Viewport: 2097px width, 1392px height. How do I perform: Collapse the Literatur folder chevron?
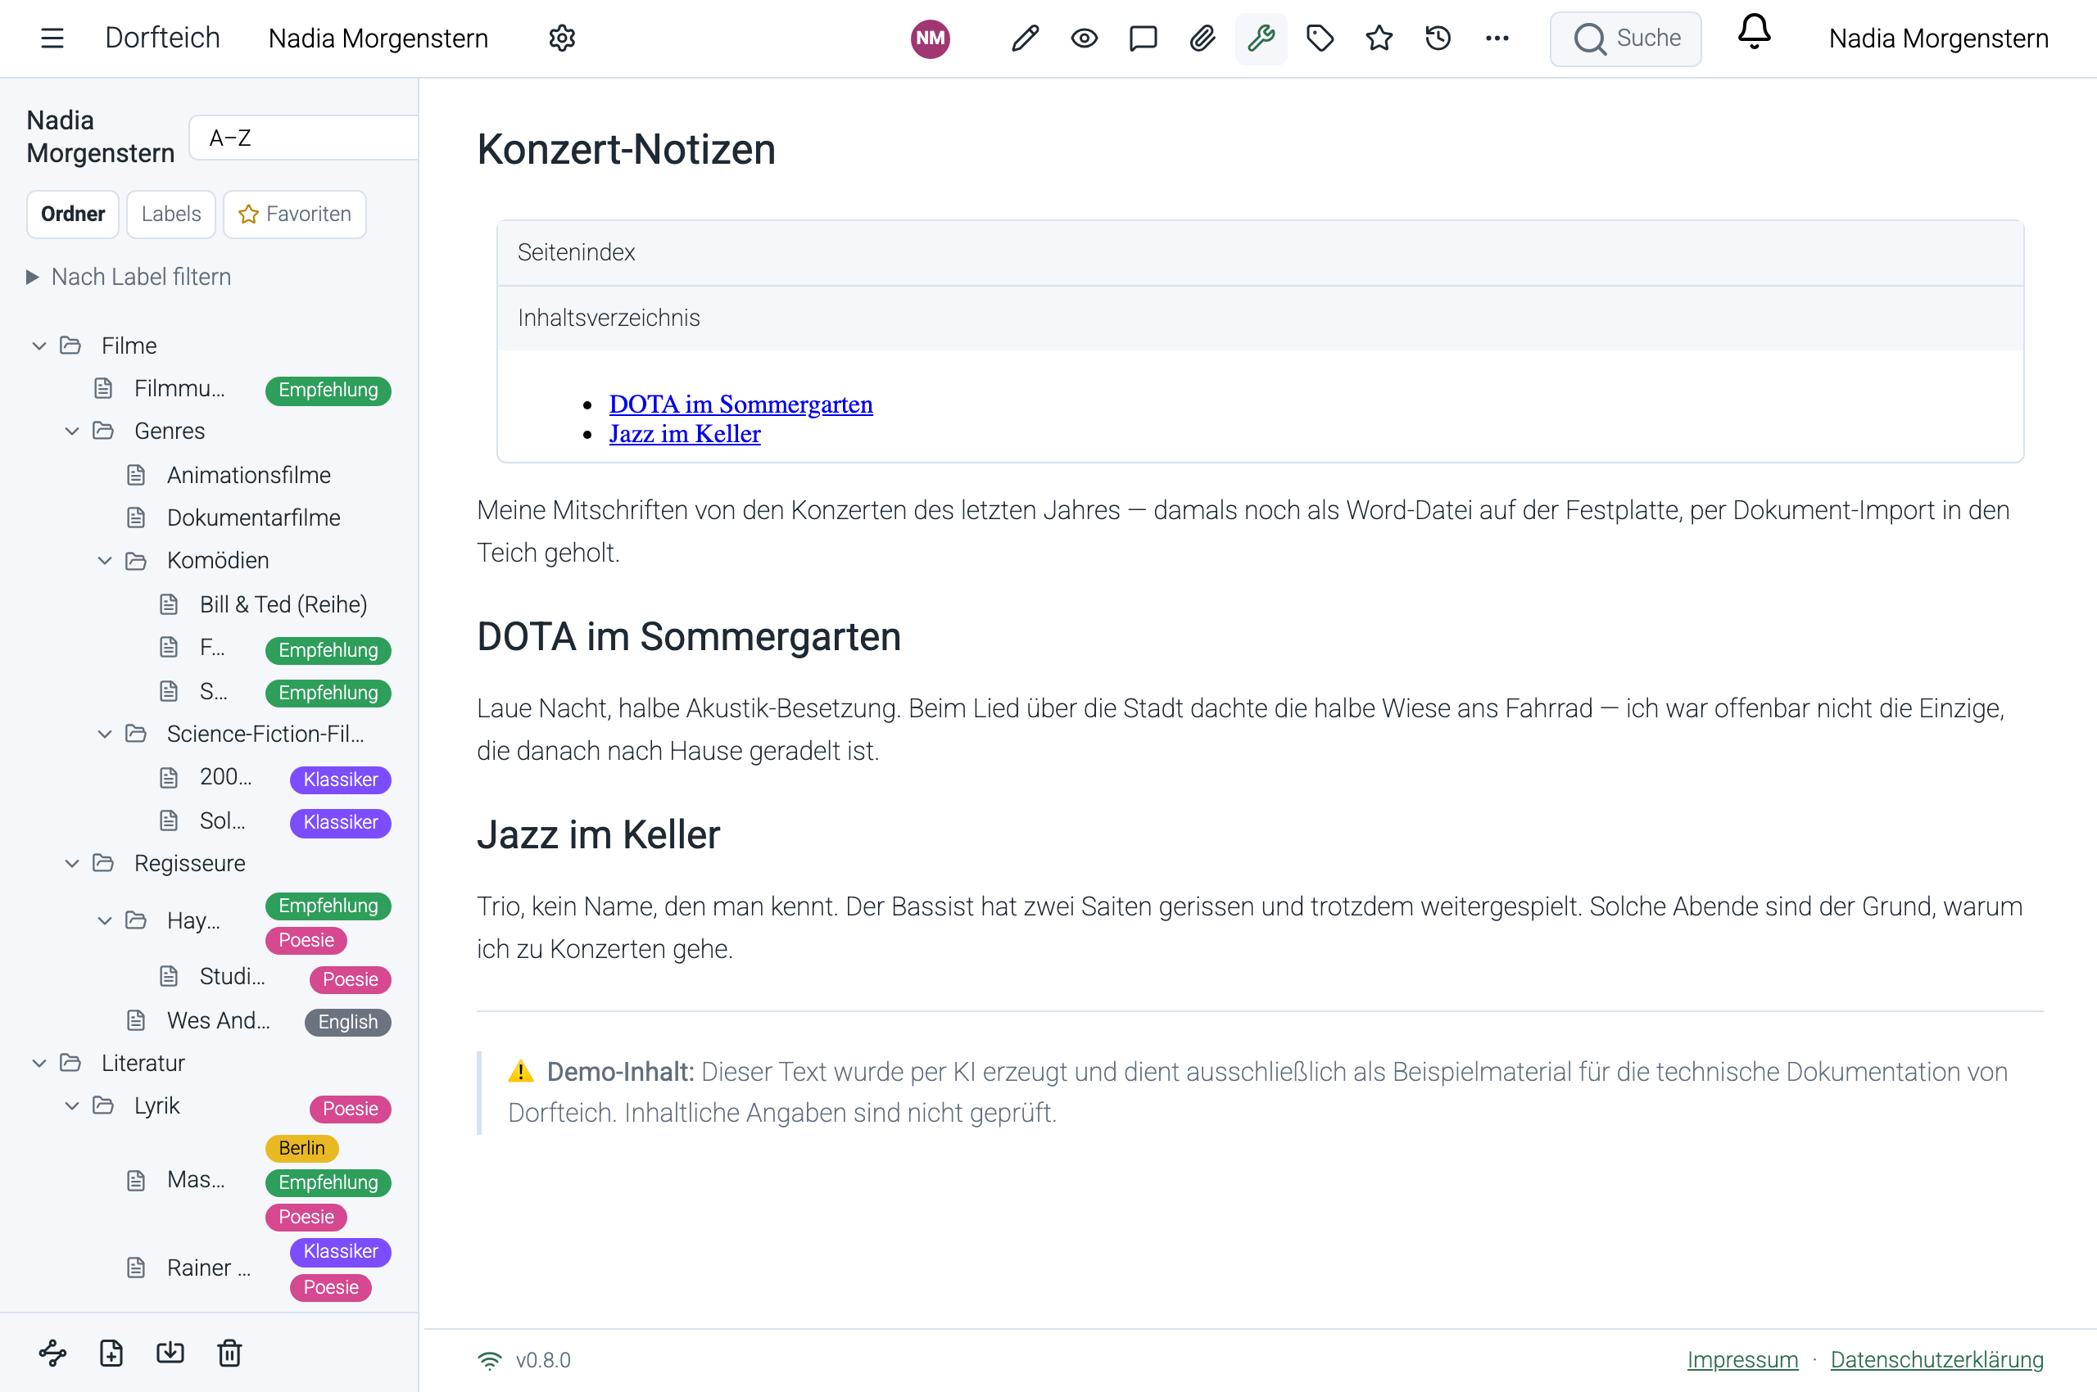[39, 1063]
